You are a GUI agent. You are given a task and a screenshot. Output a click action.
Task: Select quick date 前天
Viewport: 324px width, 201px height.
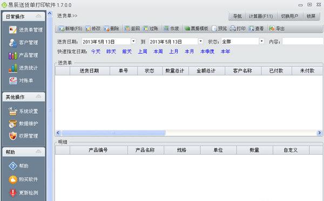[127, 52]
